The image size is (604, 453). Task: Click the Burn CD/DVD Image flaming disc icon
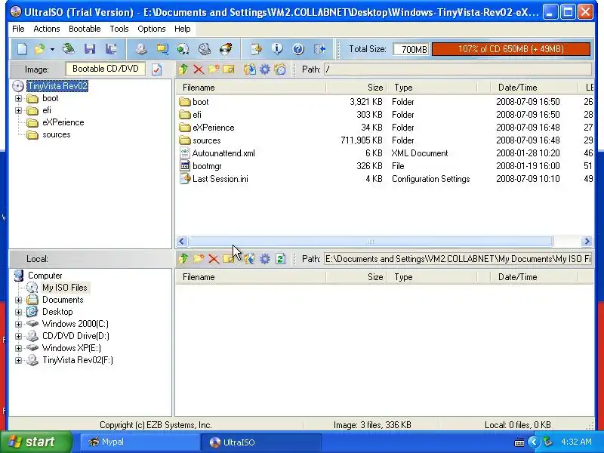226,49
